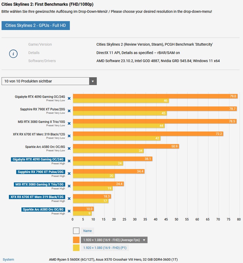Click the highlighted Sapphire RX 7900 XT Pulse/20G label

point(41,172)
